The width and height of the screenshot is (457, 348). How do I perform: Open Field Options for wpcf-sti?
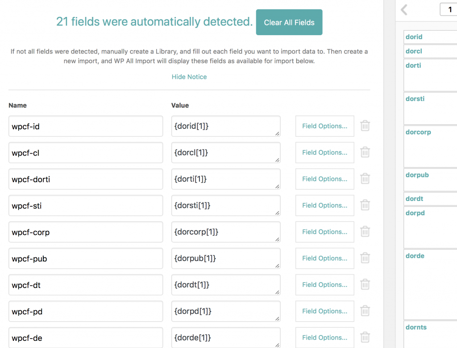point(325,205)
